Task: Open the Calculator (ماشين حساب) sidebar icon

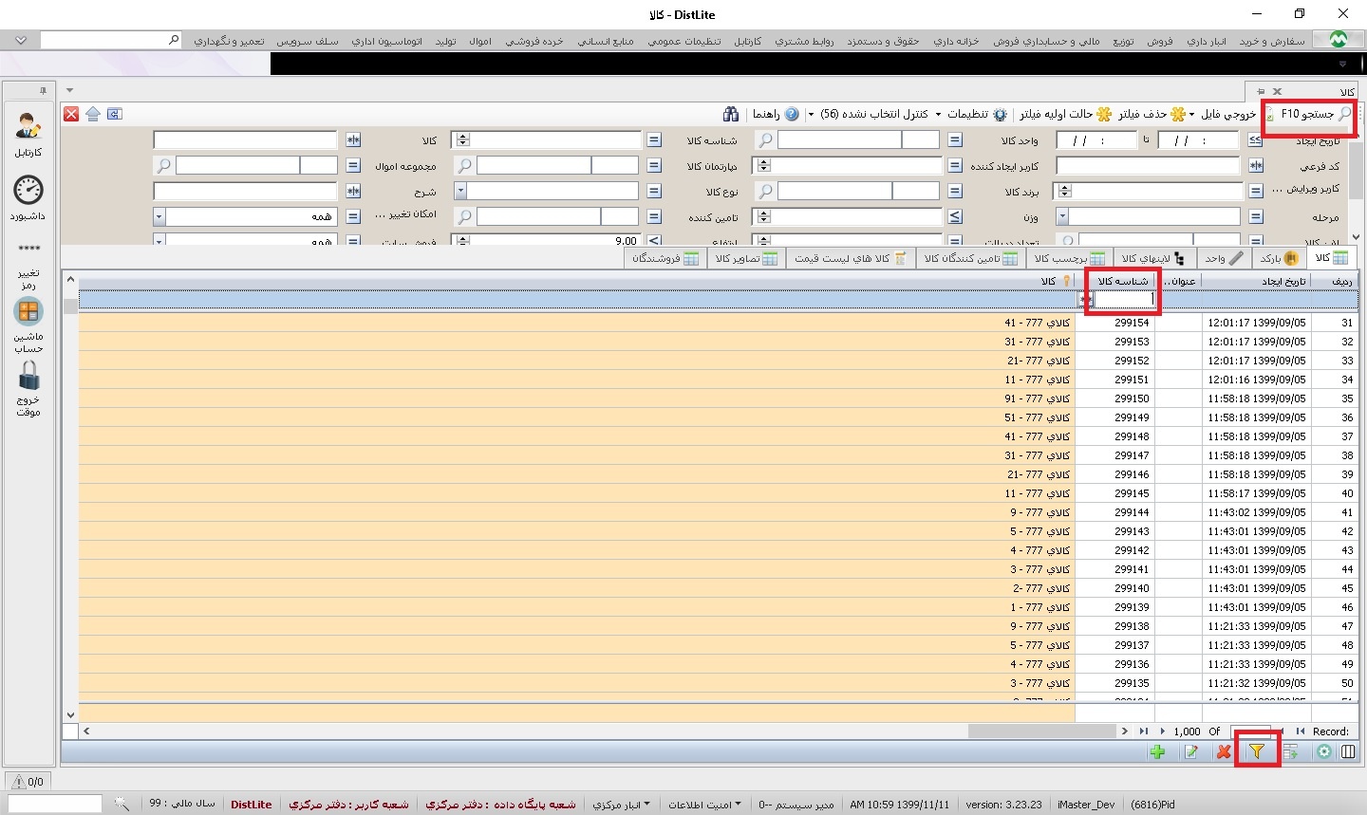Action: pyautogui.click(x=28, y=311)
